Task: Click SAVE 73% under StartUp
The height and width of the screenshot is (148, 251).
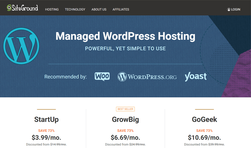Action: pos(47,131)
